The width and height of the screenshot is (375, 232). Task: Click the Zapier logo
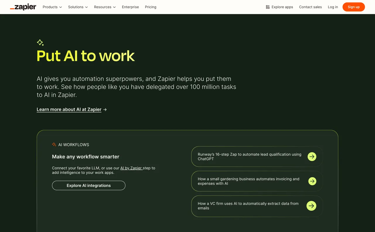(23, 7)
